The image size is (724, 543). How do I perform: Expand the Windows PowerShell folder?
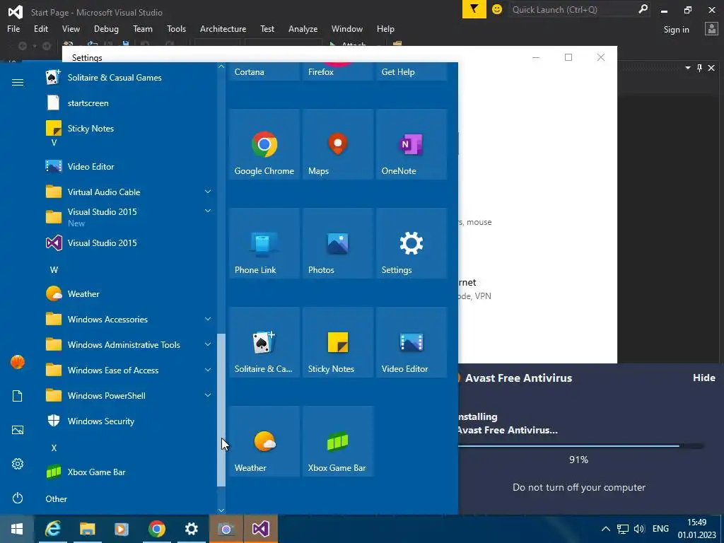(129, 396)
